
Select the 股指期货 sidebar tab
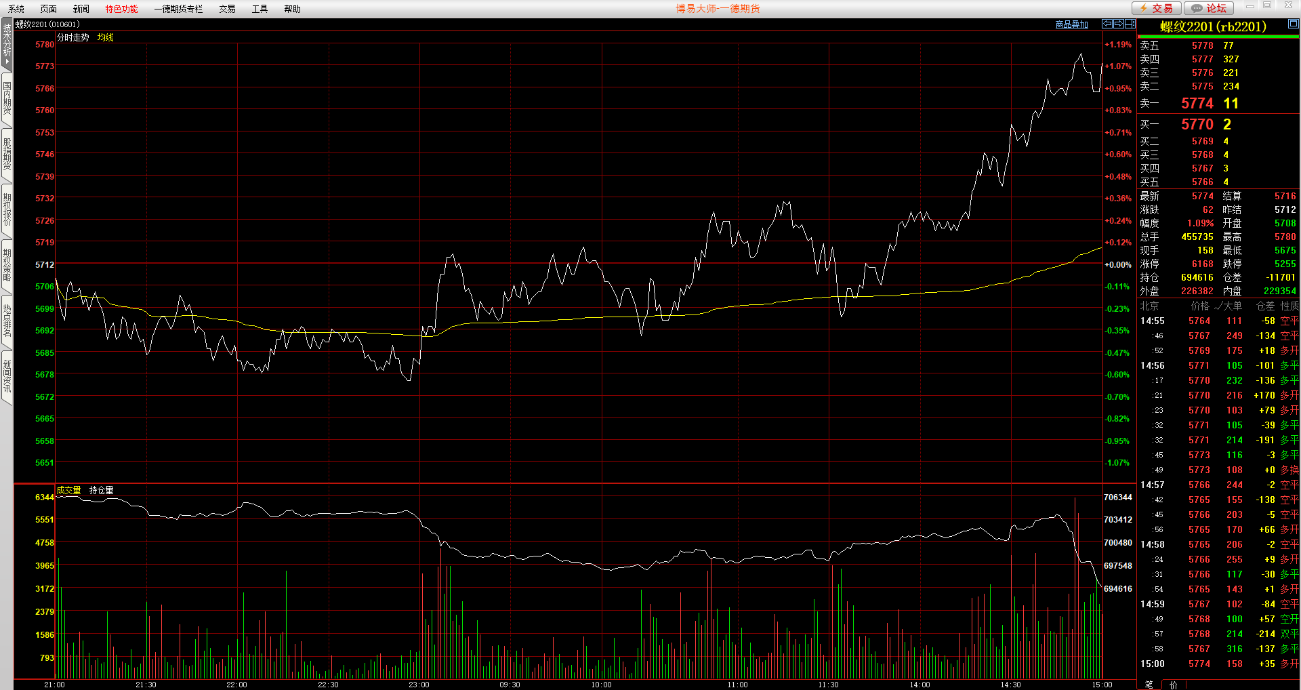point(7,154)
